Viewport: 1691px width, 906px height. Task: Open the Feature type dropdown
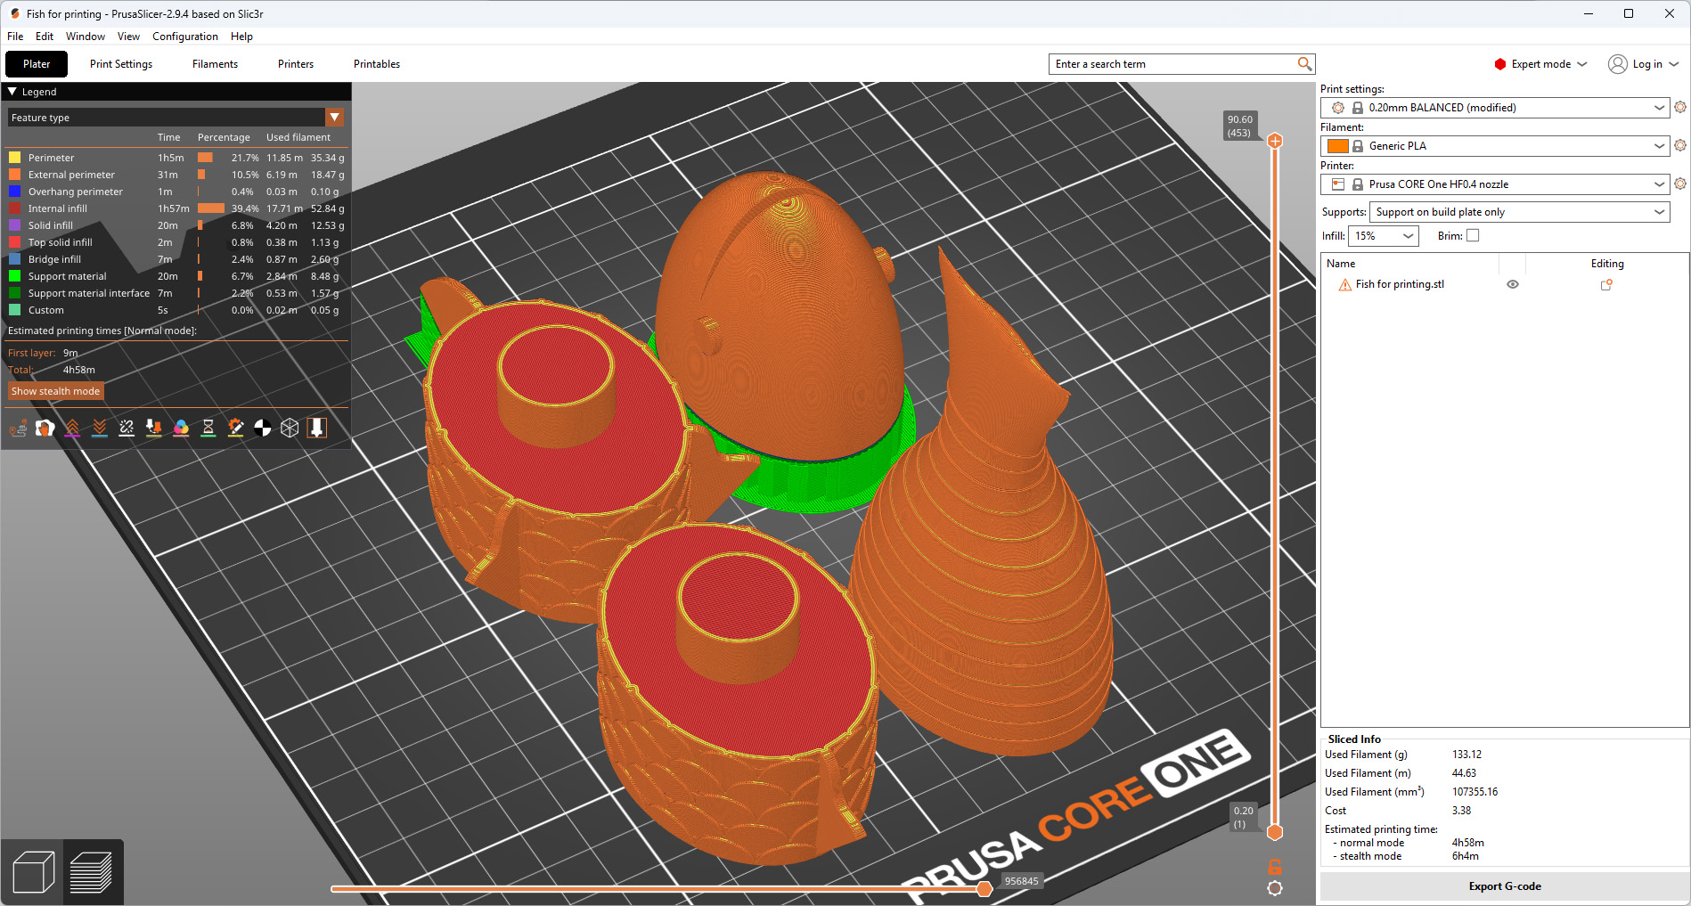(x=176, y=118)
